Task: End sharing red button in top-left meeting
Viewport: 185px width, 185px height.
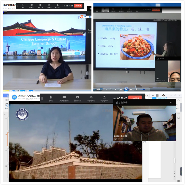Action: coord(78,6)
